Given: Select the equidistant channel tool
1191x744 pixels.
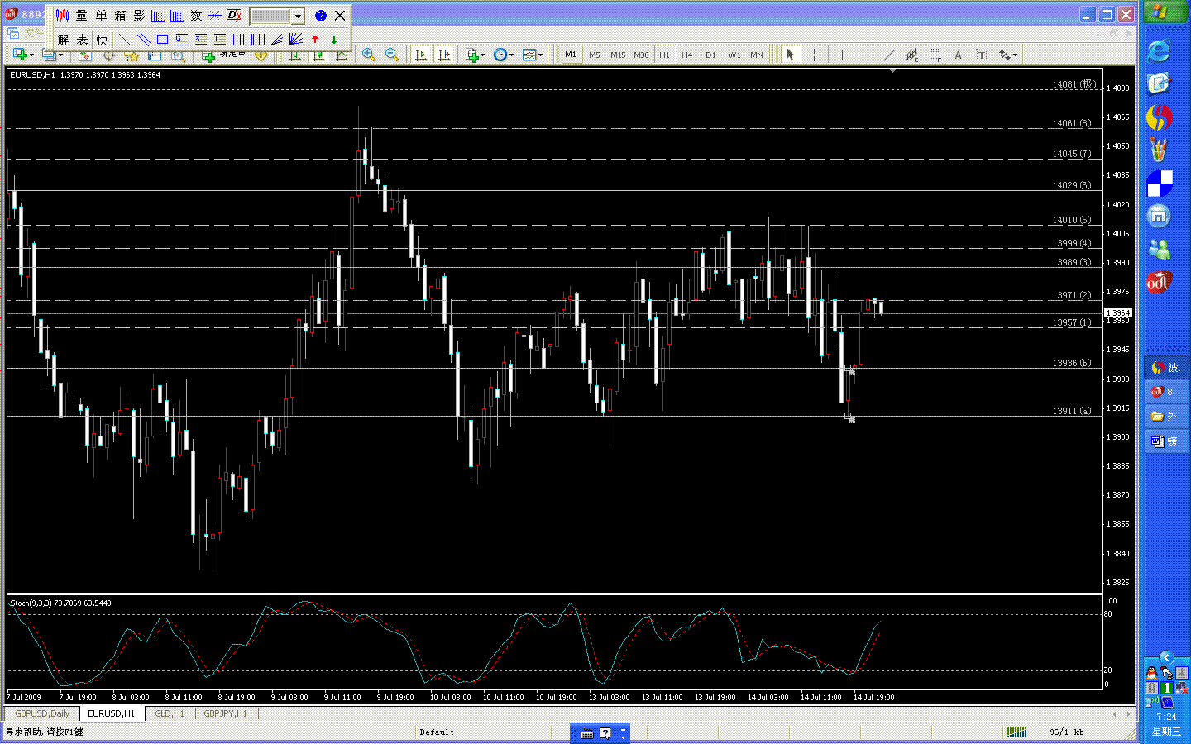Looking at the screenshot, I should [911, 55].
